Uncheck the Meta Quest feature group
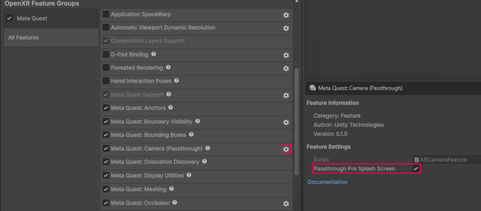Image resolution: width=481 pixels, height=211 pixels. 9,18
